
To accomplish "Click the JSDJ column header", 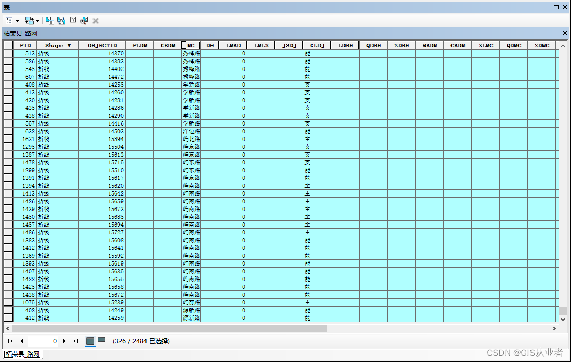I will coord(289,46).
